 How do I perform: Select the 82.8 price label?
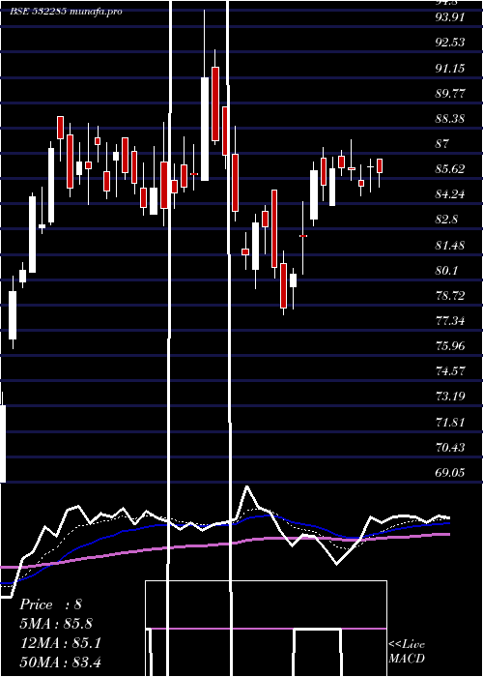pyautogui.click(x=446, y=220)
